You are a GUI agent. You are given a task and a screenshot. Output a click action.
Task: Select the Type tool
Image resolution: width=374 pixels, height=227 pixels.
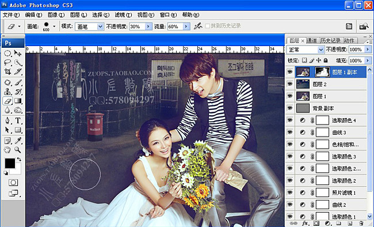pyautogui.click(x=18, y=120)
